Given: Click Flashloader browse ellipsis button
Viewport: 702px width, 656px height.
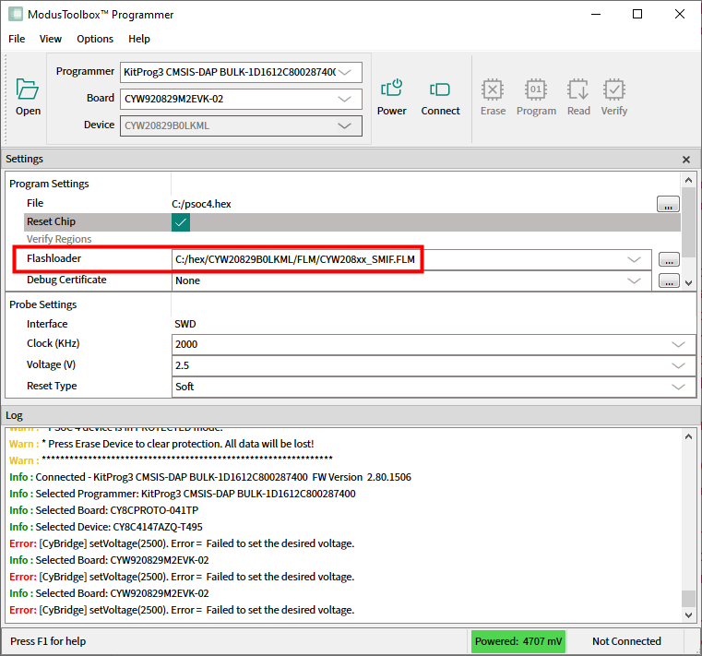Looking at the screenshot, I should tap(668, 260).
